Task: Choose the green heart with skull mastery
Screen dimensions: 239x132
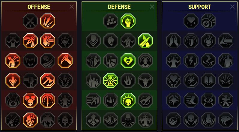Action: (128, 61)
